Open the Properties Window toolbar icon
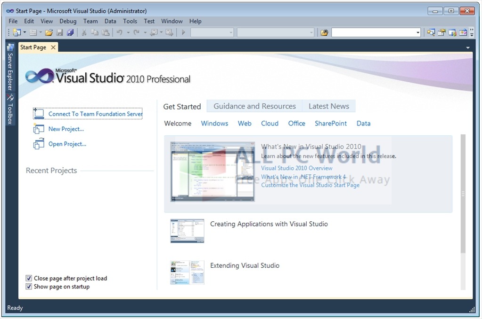This screenshot has width=482, height=319. click(x=442, y=32)
